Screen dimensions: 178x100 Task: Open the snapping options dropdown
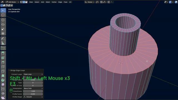(105, 2)
